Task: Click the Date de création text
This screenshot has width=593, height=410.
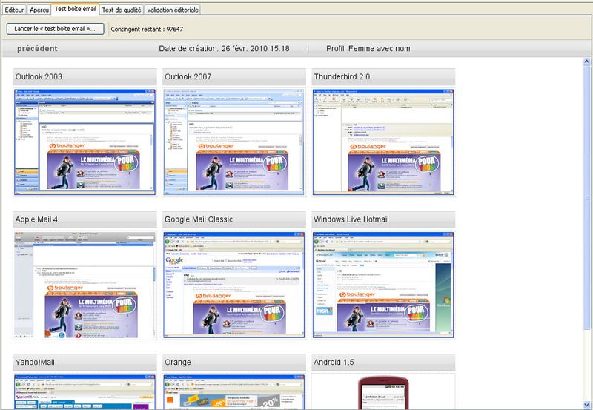Action: coord(224,48)
